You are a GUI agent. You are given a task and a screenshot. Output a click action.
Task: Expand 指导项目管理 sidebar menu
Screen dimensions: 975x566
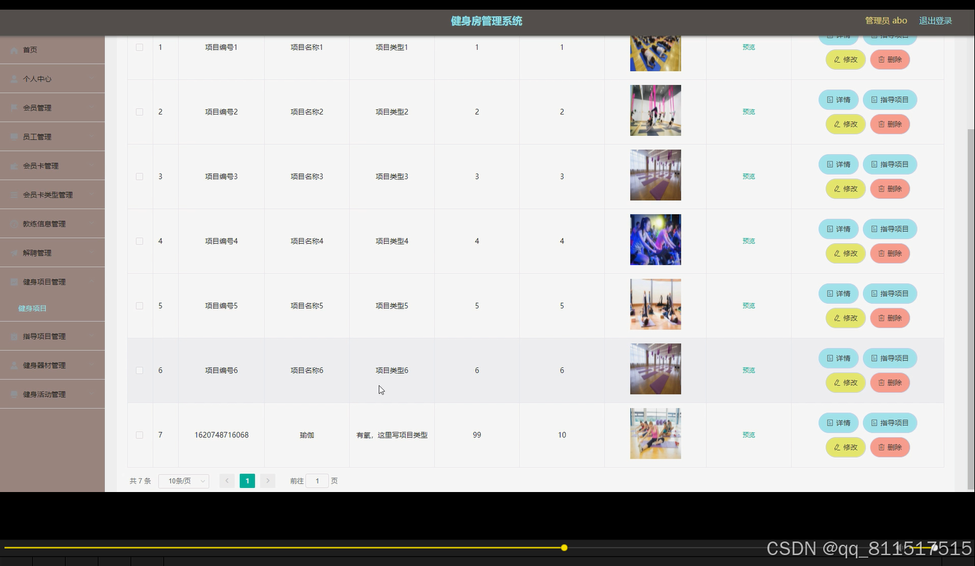click(52, 336)
